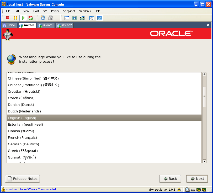Open the Release Notes
The image size is (213, 193).
23,179
